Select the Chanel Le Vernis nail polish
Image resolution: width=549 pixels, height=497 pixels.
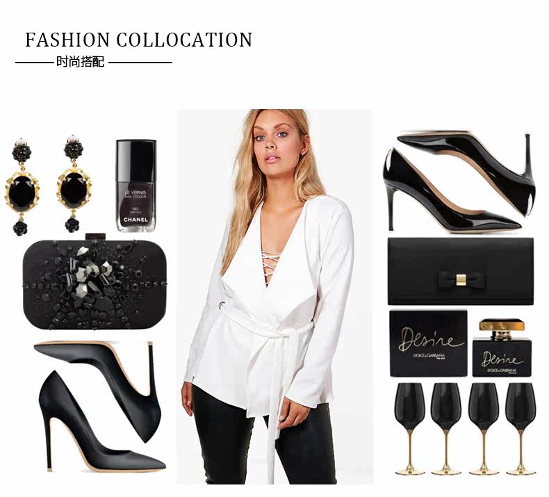pos(136,186)
